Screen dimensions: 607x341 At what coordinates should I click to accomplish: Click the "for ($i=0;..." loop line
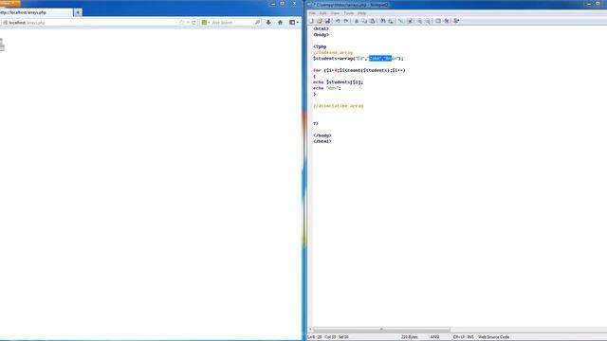point(359,70)
